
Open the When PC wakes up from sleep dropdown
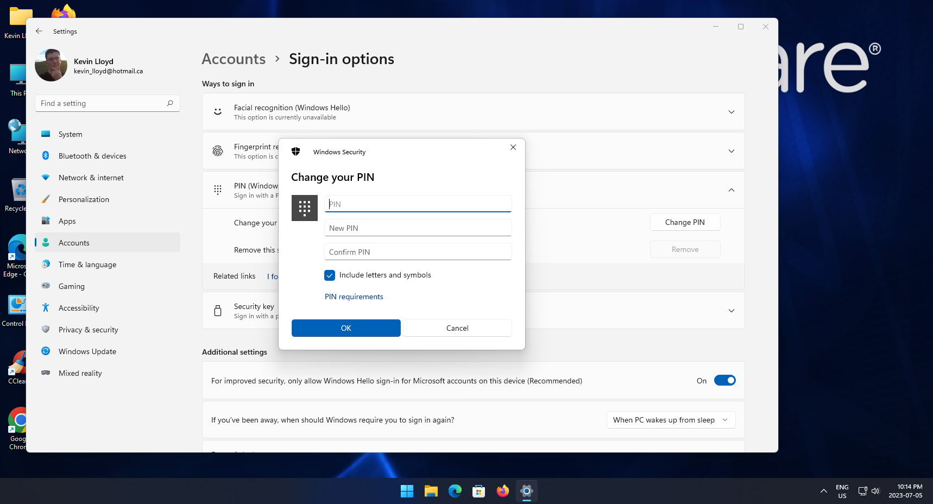(670, 419)
